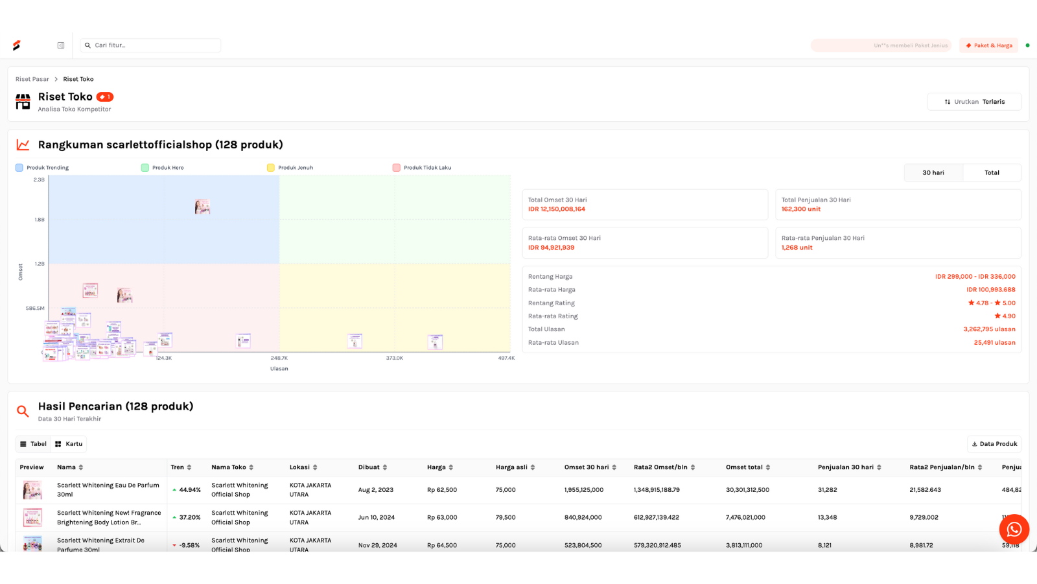The width and height of the screenshot is (1037, 584).
Task: Toggle Produk Trending legend swatch
Action: pyautogui.click(x=19, y=168)
